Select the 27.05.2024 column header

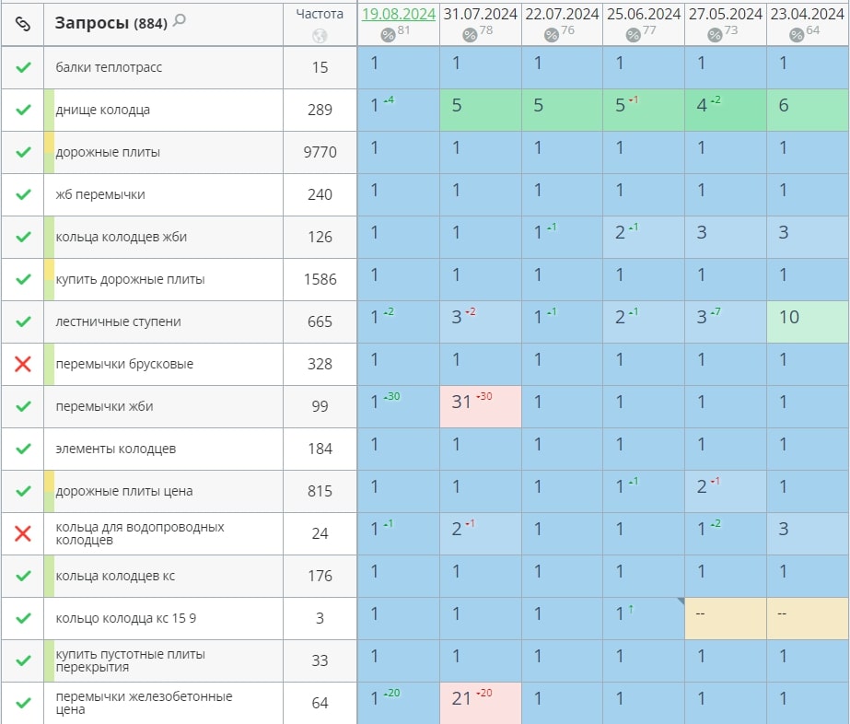[x=726, y=14]
